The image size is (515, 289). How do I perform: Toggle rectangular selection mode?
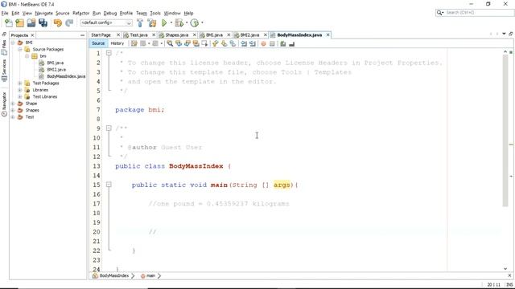[204, 43]
